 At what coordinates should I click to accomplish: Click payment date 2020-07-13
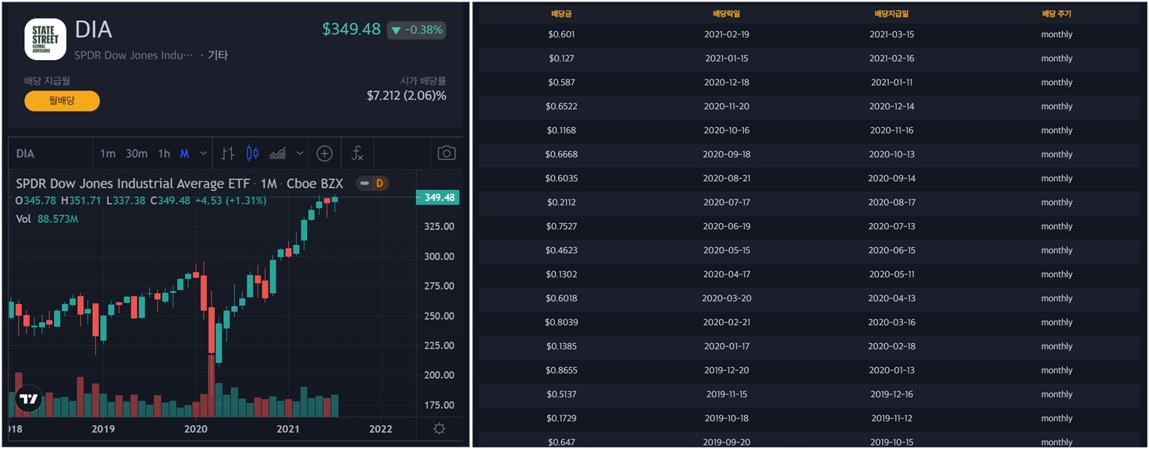click(891, 227)
